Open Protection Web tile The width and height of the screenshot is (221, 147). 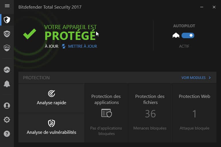pyautogui.click(x=194, y=113)
